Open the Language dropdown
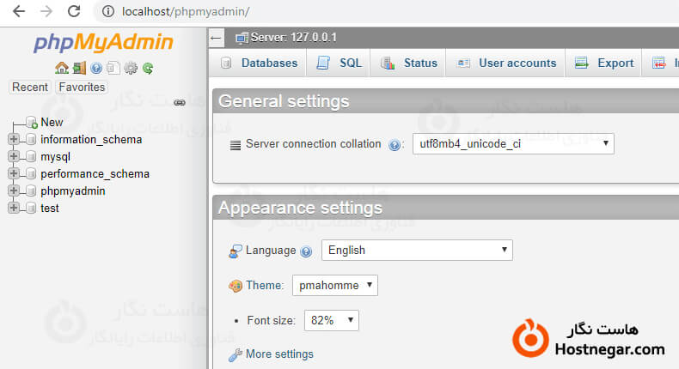 point(417,250)
